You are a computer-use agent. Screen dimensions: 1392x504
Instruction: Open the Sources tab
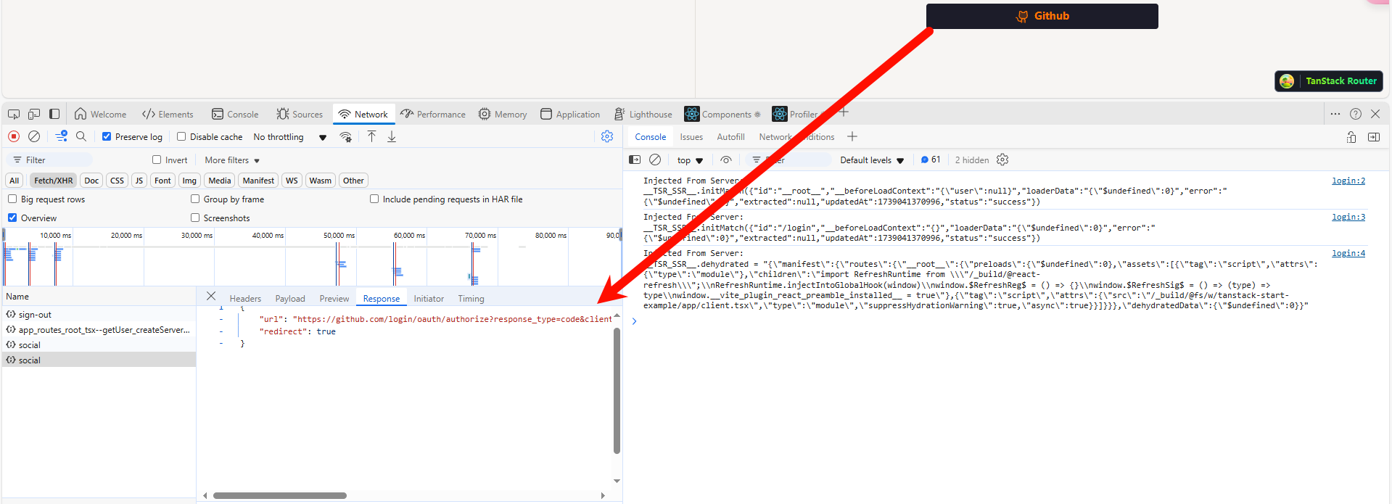(x=300, y=114)
